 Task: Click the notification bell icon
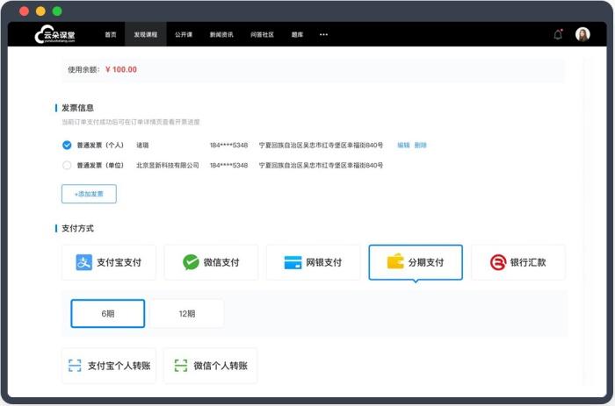(x=558, y=34)
